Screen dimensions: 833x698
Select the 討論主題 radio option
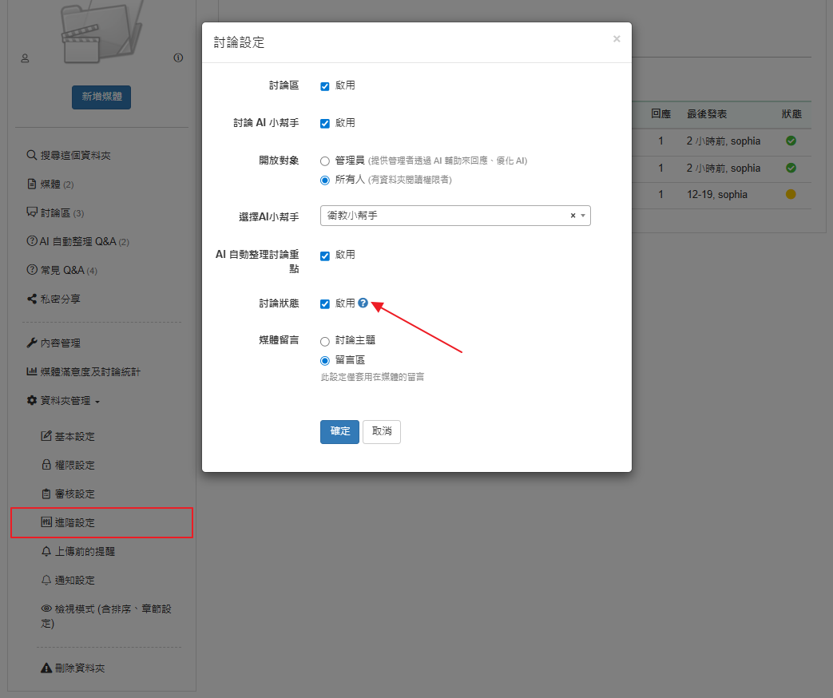point(325,342)
